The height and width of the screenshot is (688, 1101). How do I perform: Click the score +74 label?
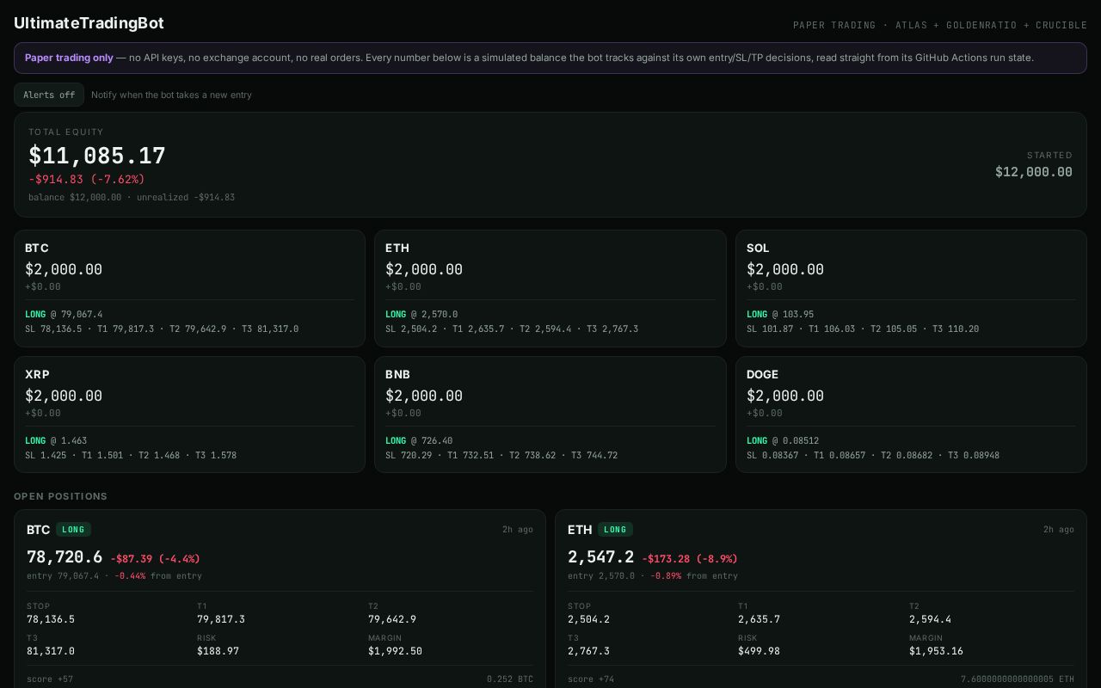pyautogui.click(x=591, y=679)
